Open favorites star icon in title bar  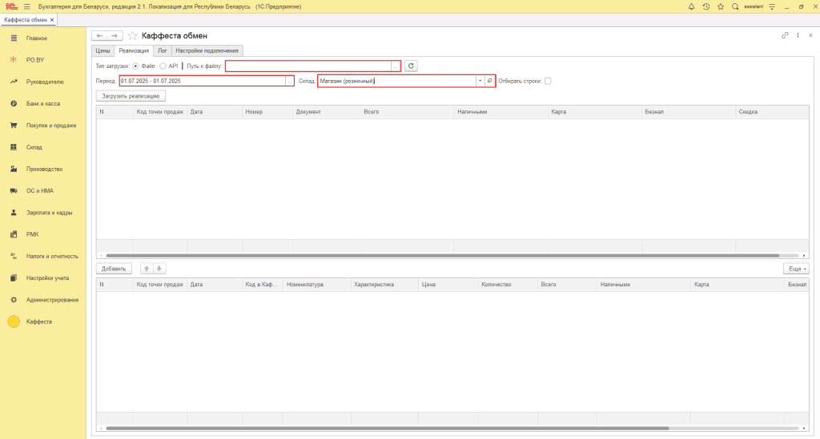[x=721, y=6]
